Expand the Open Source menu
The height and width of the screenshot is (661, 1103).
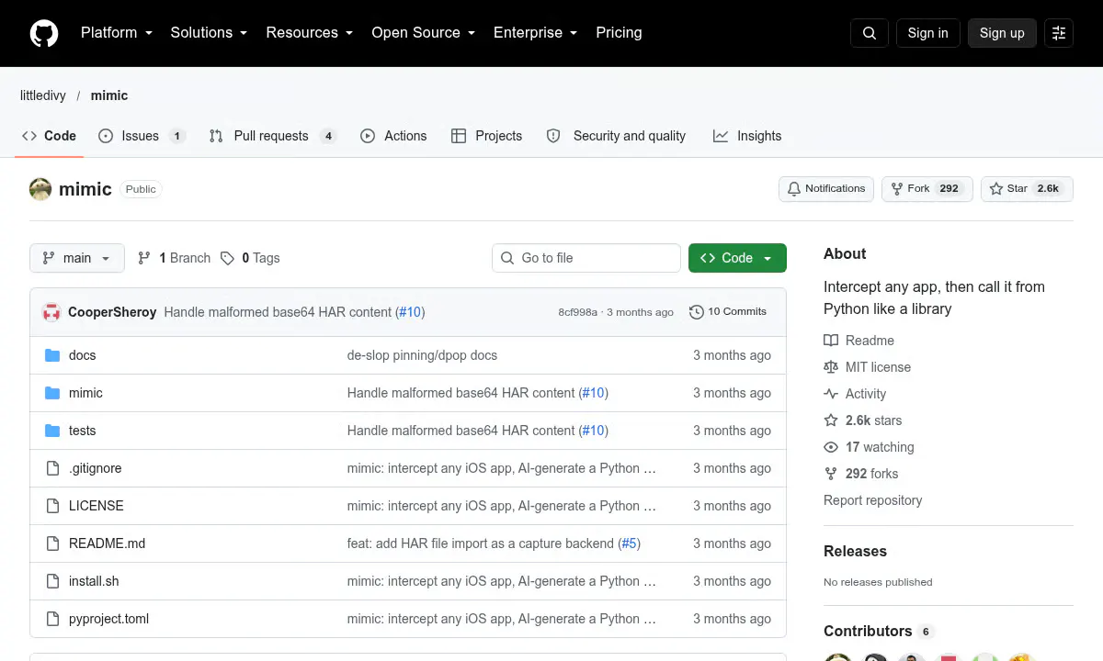[424, 33]
